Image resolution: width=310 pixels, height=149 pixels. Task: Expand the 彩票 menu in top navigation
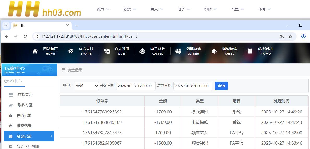[x=130, y=9]
